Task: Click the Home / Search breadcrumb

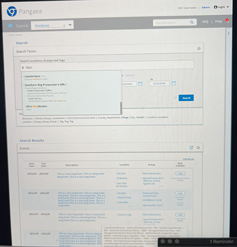Action: pyautogui.click(x=15, y=35)
